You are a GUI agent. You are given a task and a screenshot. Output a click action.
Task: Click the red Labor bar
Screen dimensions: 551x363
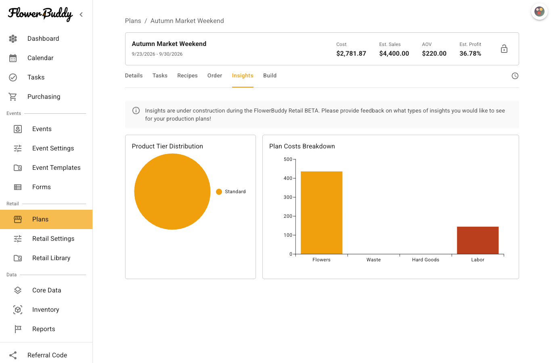[x=478, y=240]
